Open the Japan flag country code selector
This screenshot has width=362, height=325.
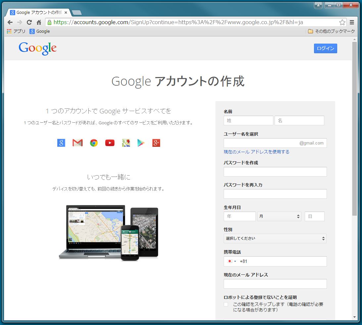click(232, 261)
